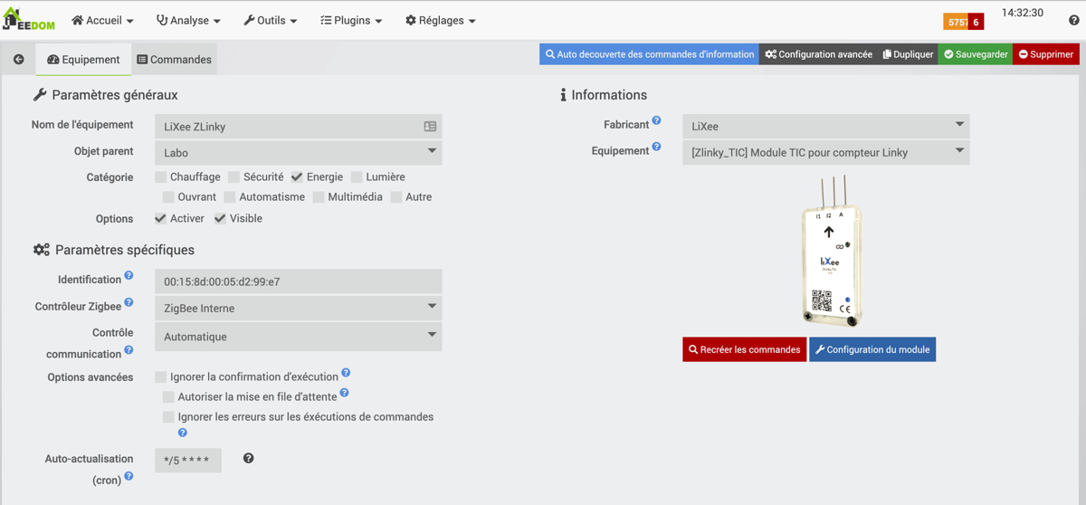Show help for Identification field
Viewport: 1086px width, 505px height.
[129, 275]
